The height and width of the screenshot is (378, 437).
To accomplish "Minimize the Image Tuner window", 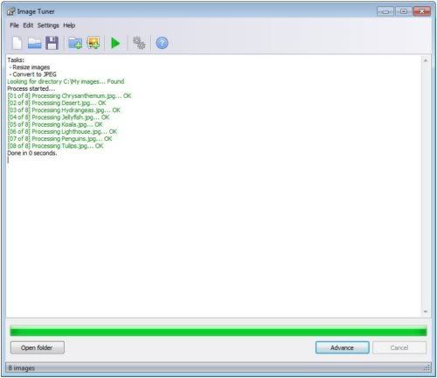I will click(x=385, y=11).
